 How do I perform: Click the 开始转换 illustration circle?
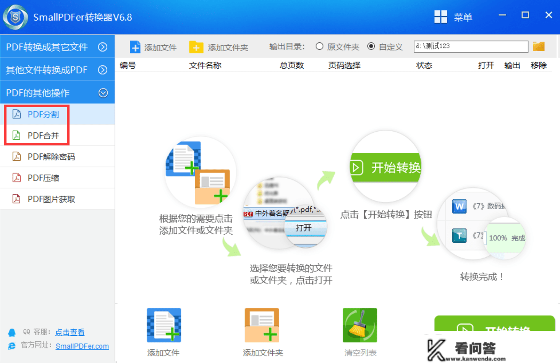coord(385,167)
